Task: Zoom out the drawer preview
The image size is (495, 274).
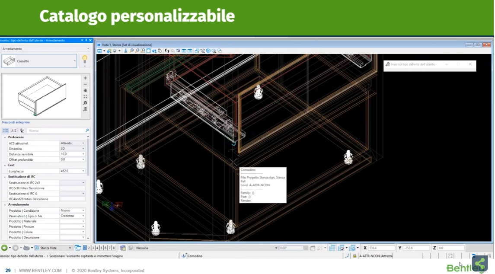Action: (85, 84)
